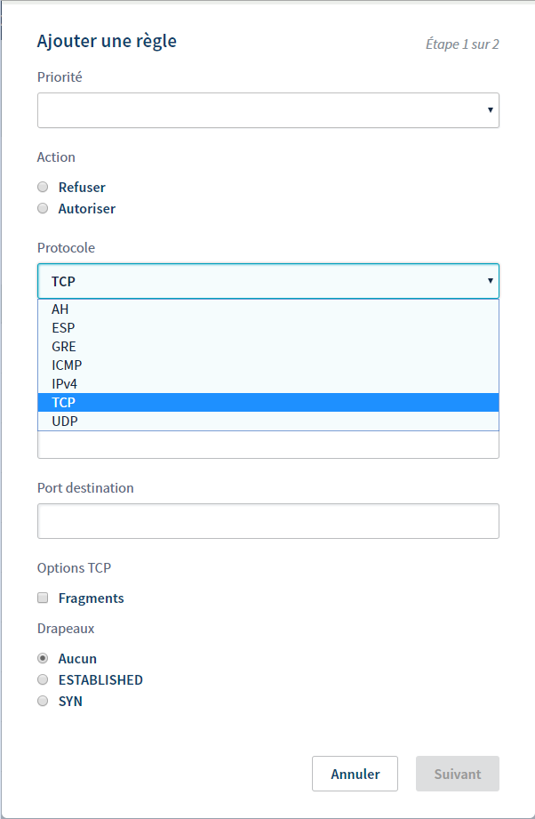Choose UDP from the protocol list
Viewport: 535px width, 819px height.
(268, 421)
